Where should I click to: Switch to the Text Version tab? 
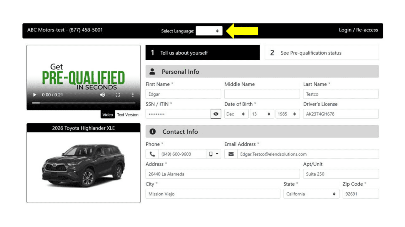(x=127, y=115)
